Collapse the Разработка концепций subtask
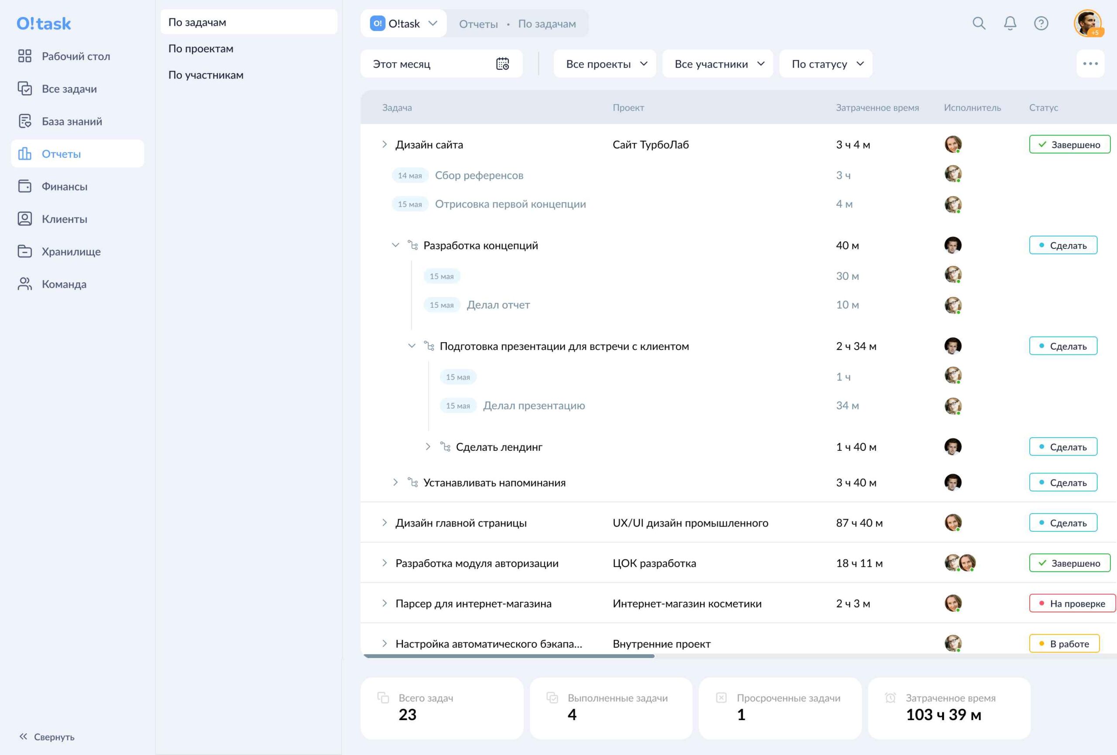 click(x=395, y=245)
